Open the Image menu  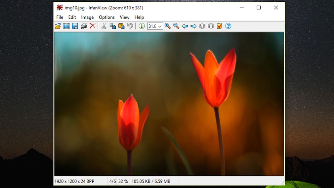[87, 17]
